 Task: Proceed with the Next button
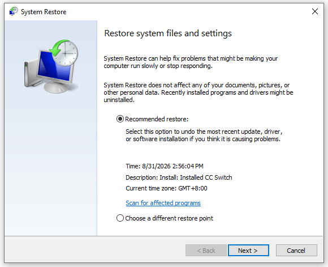click(248, 250)
